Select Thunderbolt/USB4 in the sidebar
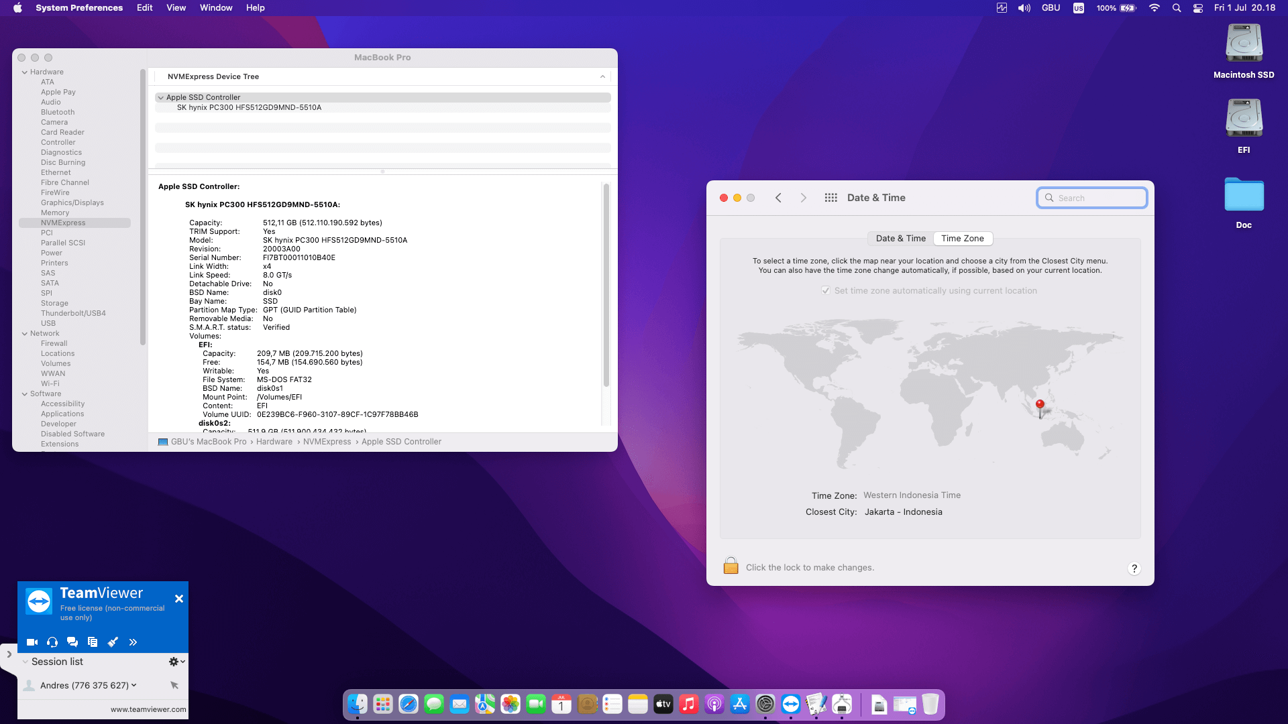The width and height of the screenshot is (1288, 724). tap(73, 313)
